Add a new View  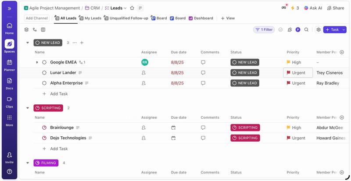point(228,18)
